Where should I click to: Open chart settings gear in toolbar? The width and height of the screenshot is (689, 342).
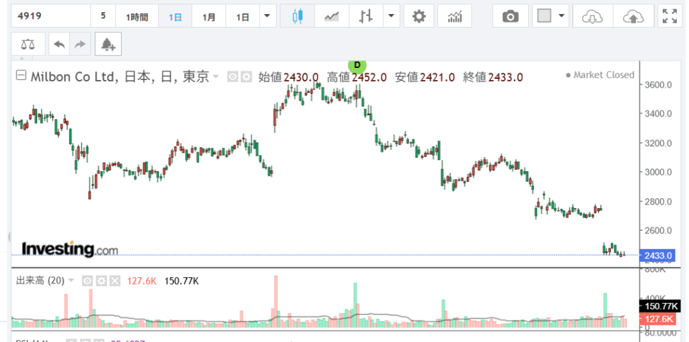419,16
